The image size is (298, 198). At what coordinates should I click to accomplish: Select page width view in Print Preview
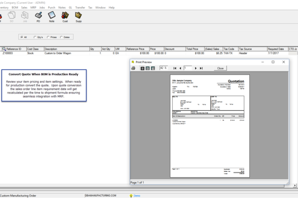pos(148,68)
